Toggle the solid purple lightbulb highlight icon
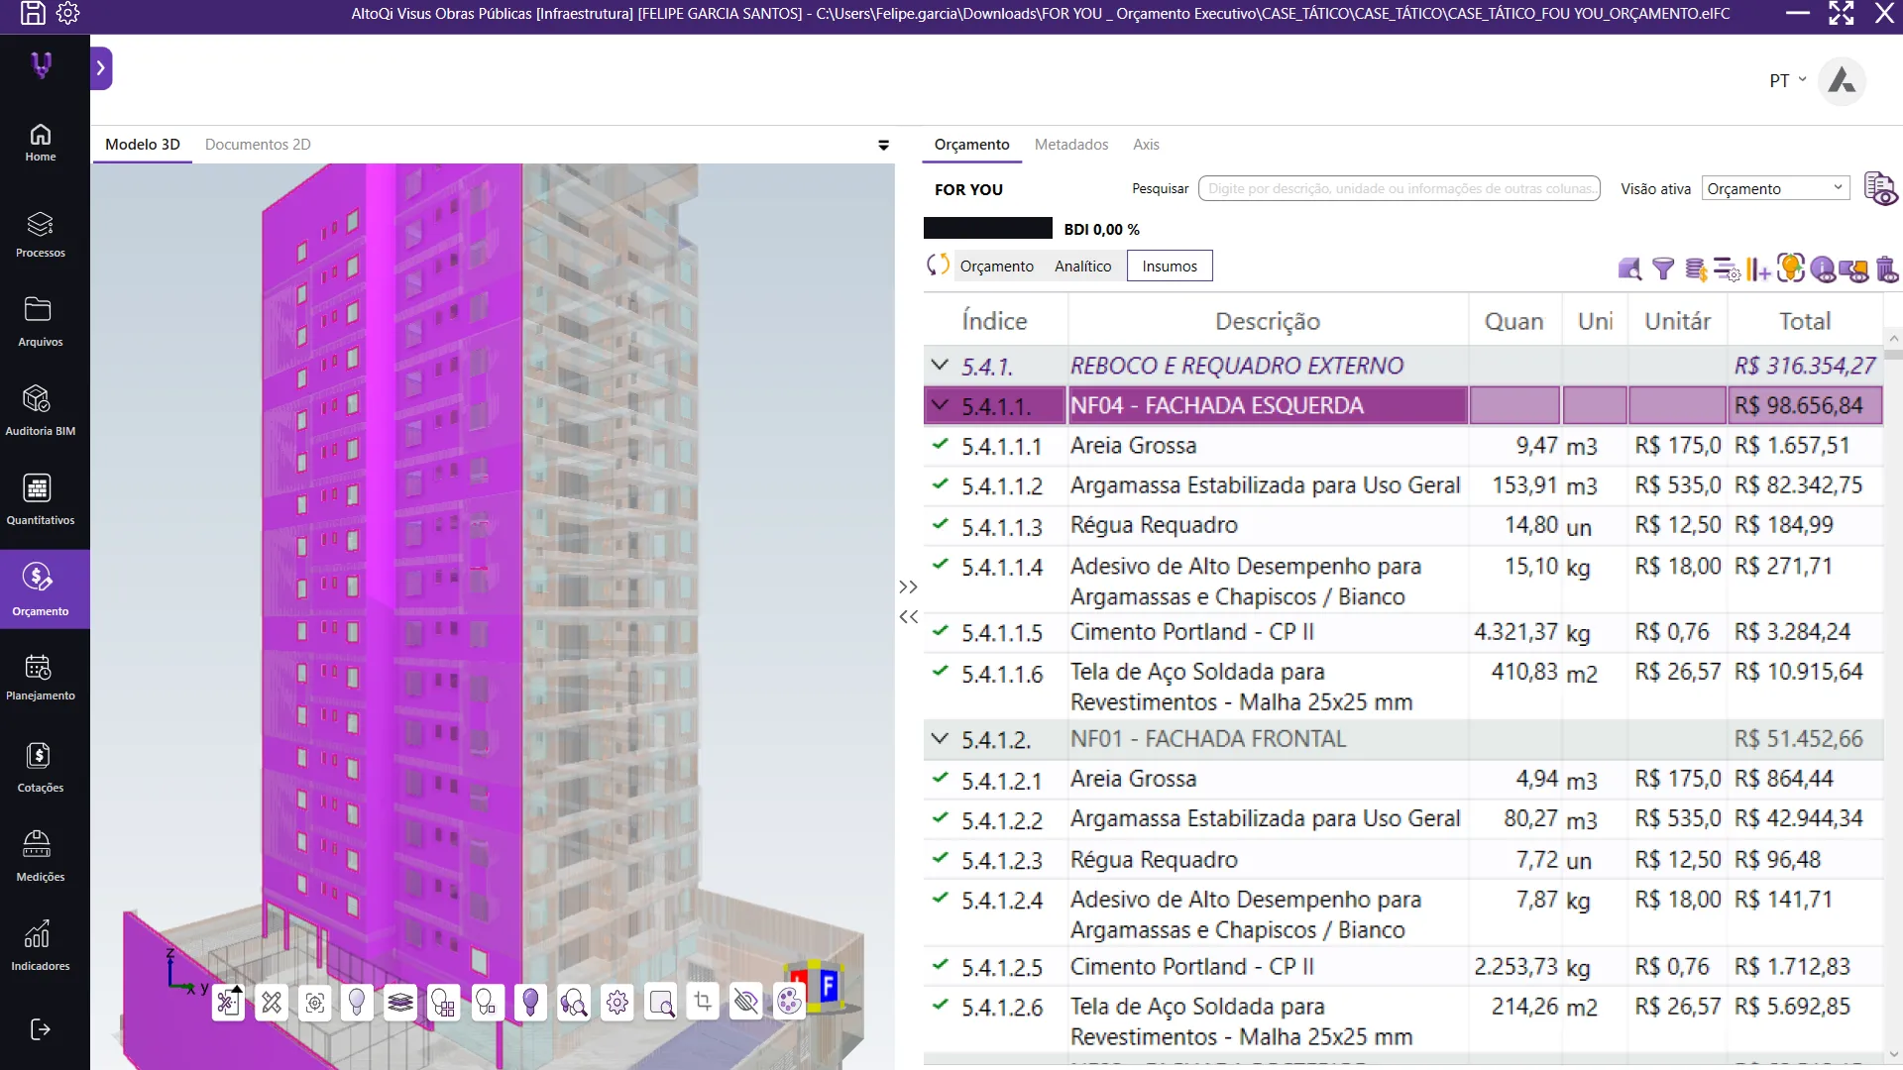This screenshot has width=1903, height=1070. pyautogui.click(x=530, y=1003)
